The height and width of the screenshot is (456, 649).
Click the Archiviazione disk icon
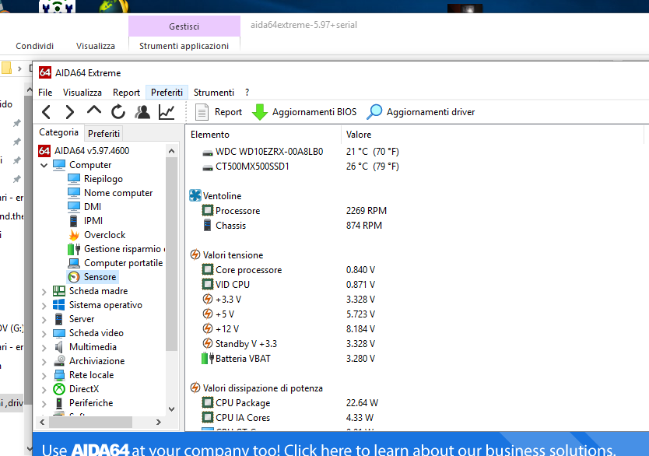click(x=59, y=361)
